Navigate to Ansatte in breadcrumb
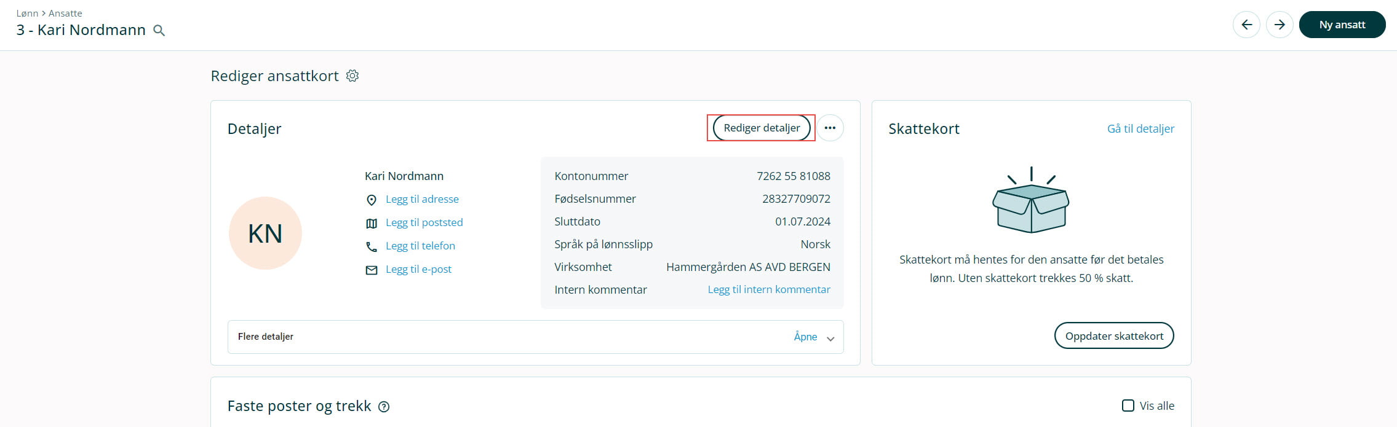The height and width of the screenshot is (427, 1397). point(65,13)
